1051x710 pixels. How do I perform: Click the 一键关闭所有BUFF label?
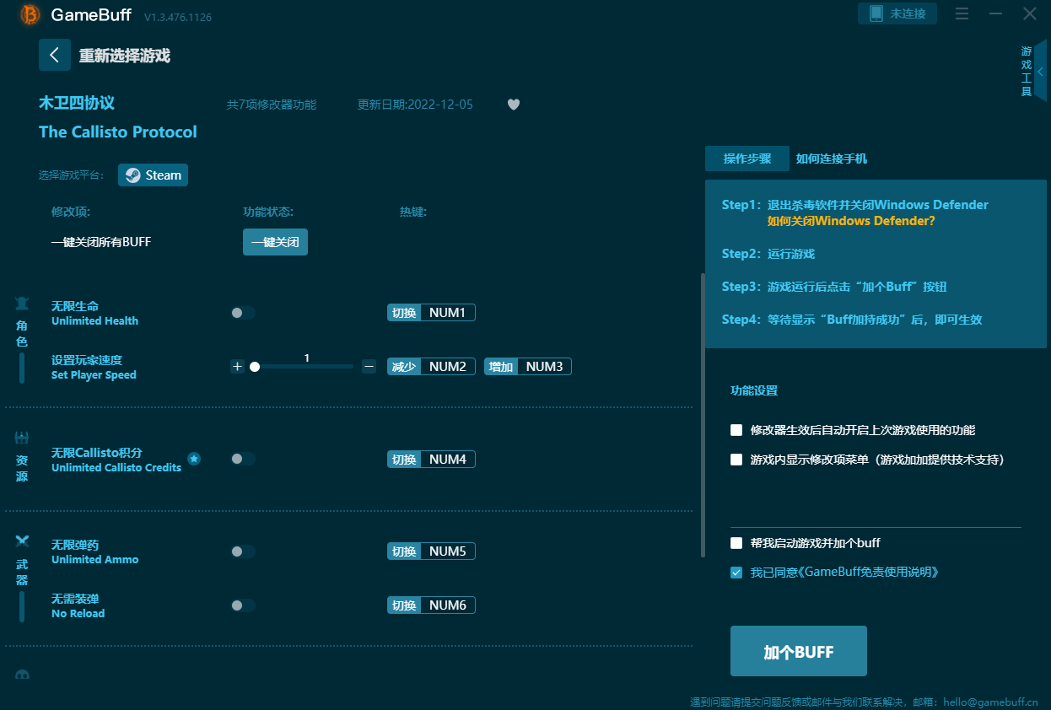tap(101, 242)
